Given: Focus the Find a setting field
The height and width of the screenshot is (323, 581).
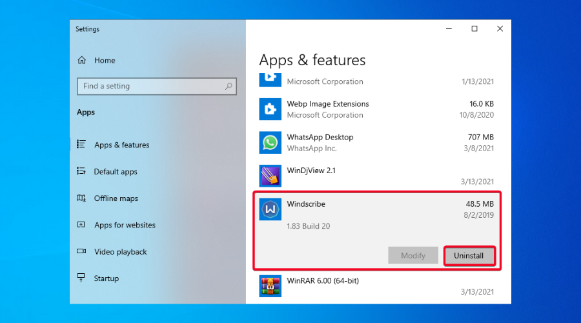Looking at the screenshot, I should tap(157, 86).
